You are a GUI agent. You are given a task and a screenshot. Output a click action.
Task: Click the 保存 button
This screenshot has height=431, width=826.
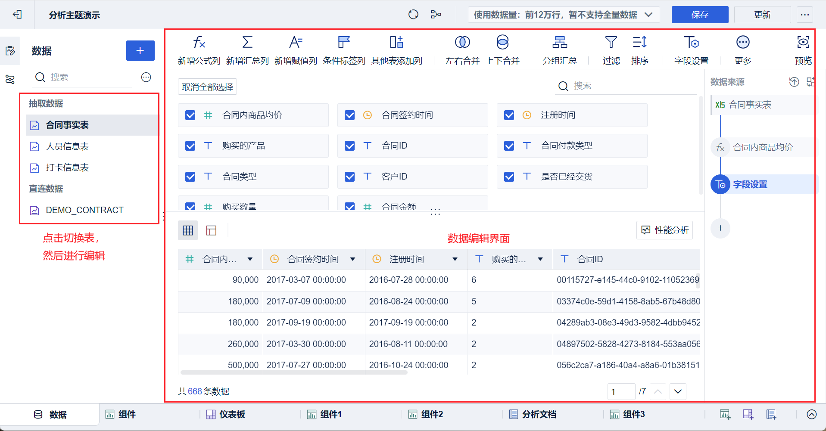pos(700,15)
